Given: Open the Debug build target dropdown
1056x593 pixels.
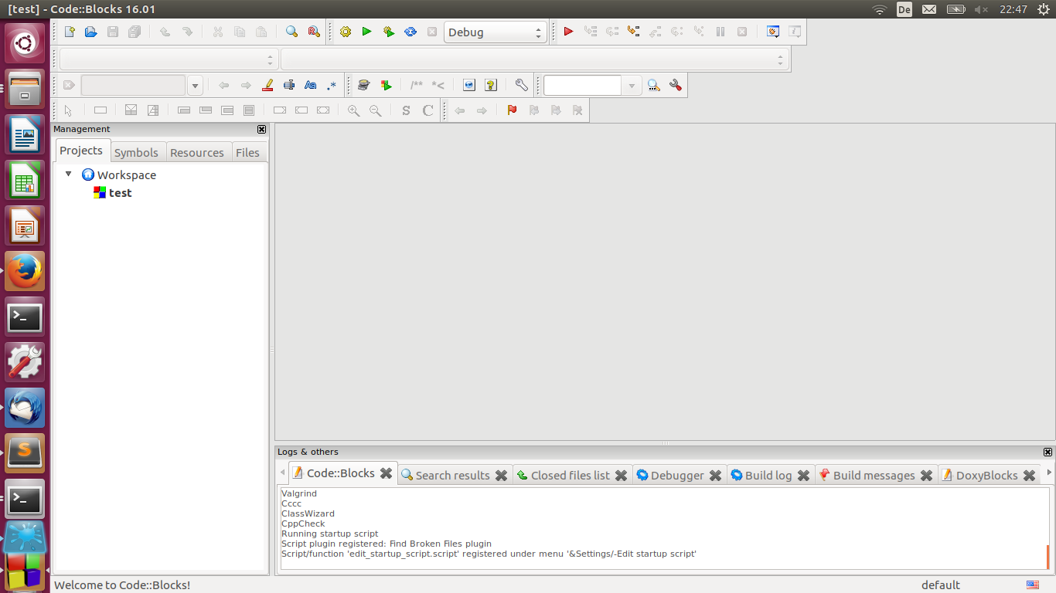Looking at the screenshot, I should pos(495,32).
